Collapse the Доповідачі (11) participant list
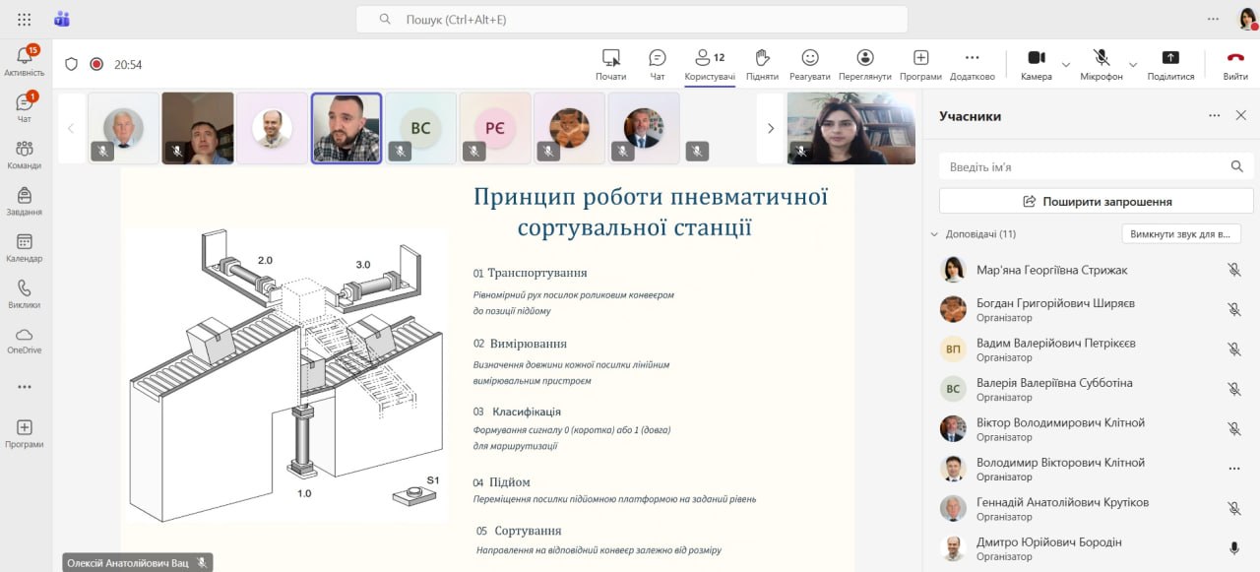 (934, 234)
